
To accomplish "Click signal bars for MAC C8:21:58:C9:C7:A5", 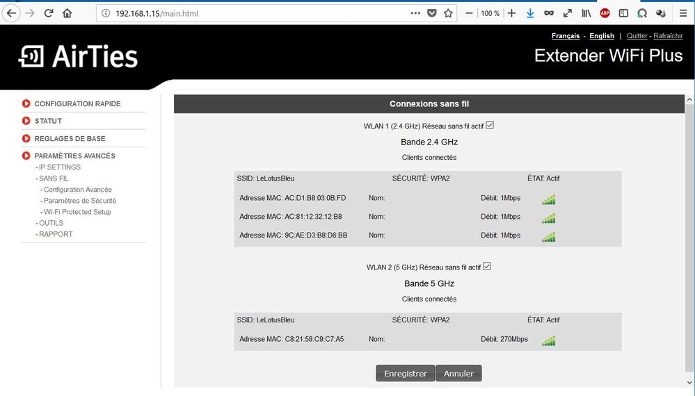I will [x=548, y=340].
